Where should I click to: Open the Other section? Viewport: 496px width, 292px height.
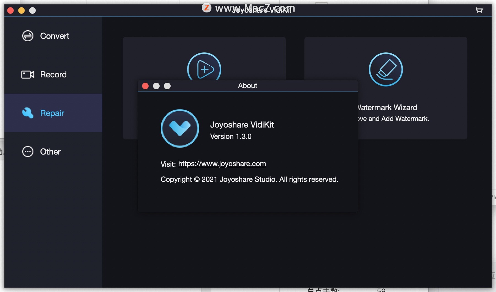[x=53, y=152]
